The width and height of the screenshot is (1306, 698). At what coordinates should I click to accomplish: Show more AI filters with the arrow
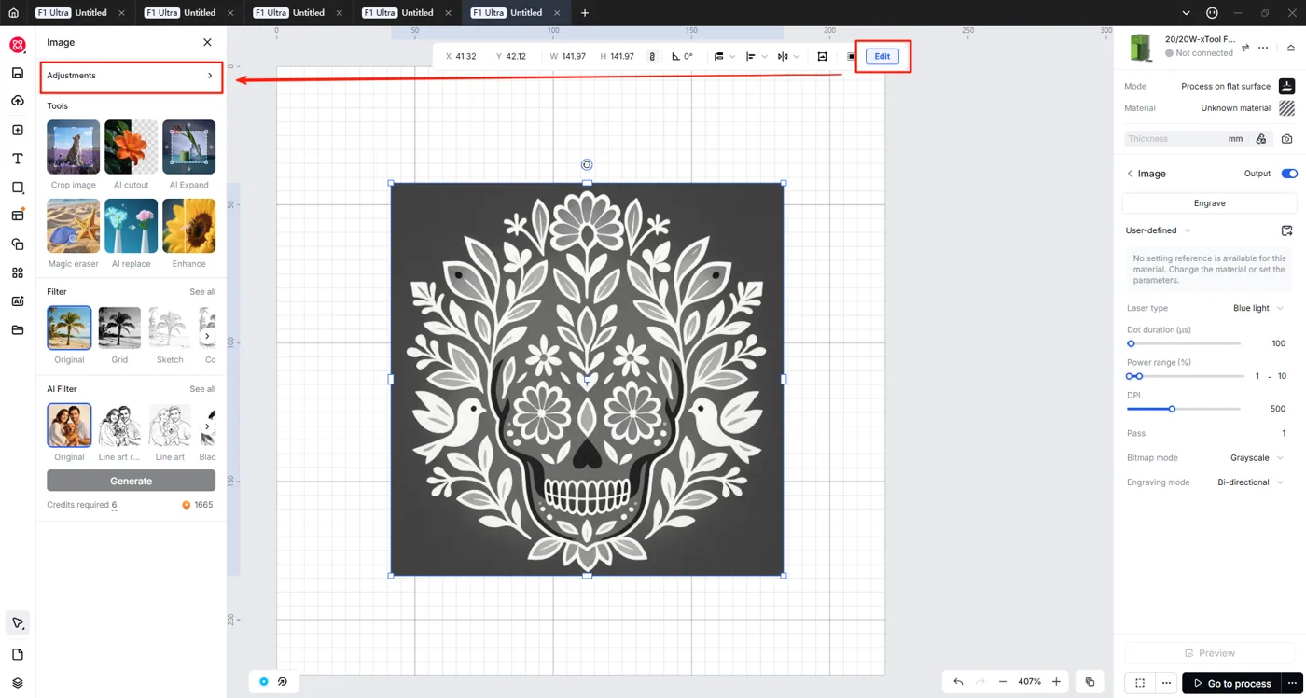tap(207, 426)
